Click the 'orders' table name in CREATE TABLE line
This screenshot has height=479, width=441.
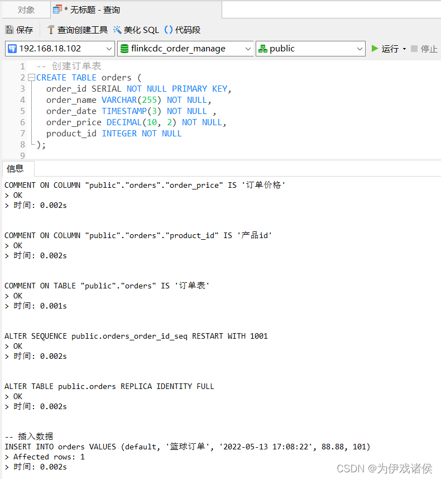click(116, 78)
